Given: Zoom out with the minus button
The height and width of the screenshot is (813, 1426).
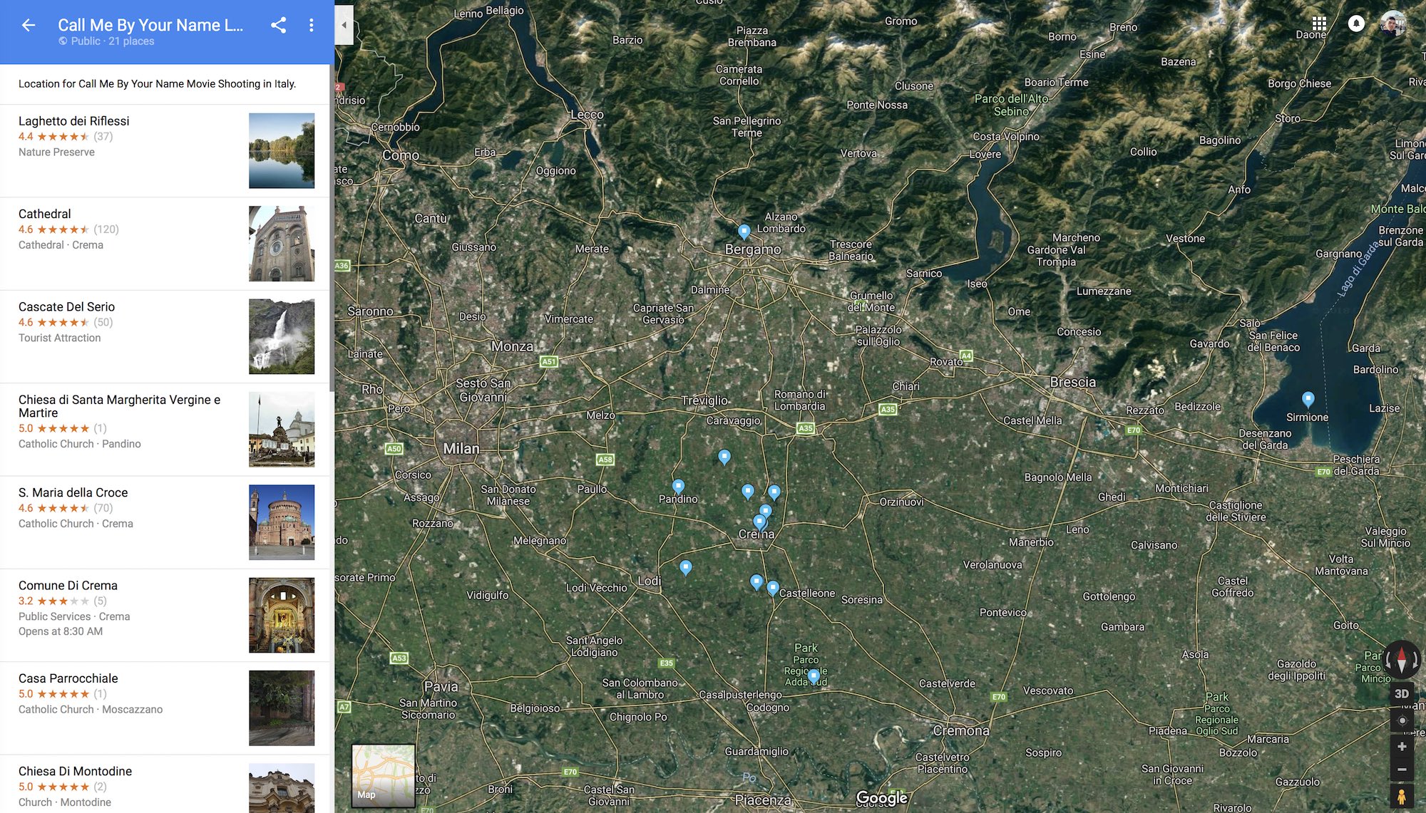Looking at the screenshot, I should 1402,770.
